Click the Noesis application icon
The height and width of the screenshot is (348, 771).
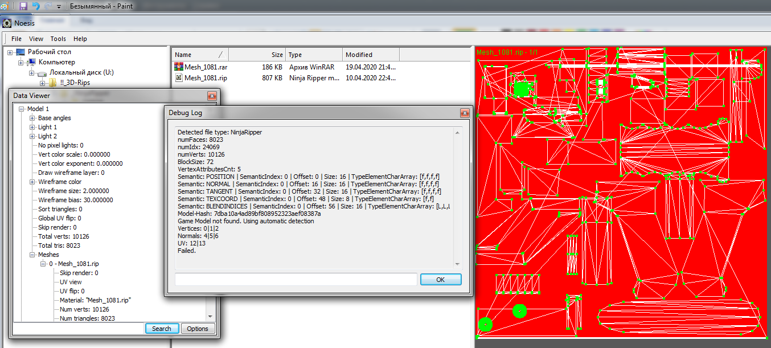click(7, 23)
